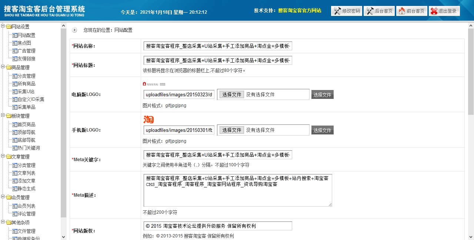Click 选择文件 browse button for 电脑版LOGO

coord(232,94)
